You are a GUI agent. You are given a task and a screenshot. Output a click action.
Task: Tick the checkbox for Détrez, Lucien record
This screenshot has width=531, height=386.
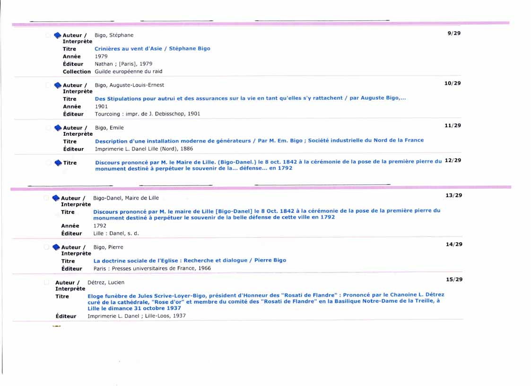coord(47,282)
